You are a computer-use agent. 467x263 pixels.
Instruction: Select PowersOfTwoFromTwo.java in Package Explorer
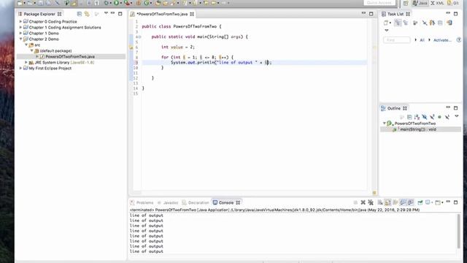coord(70,56)
